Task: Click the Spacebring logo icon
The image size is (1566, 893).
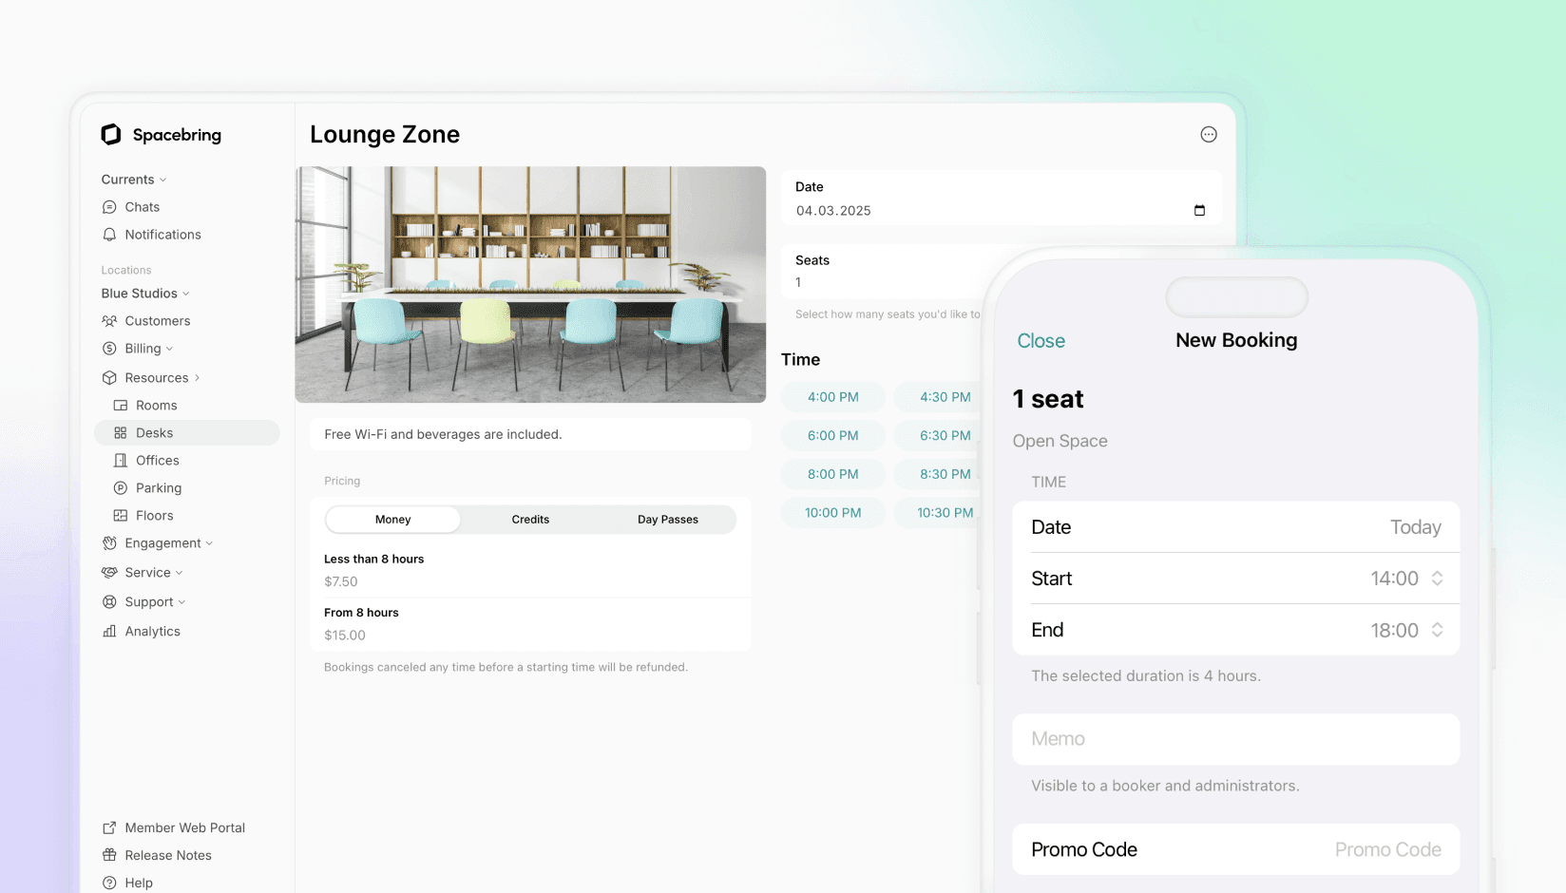Action: [x=110, y=134]
